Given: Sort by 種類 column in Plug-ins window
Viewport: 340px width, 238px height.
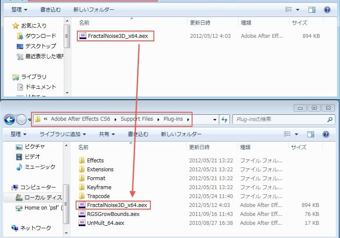Looking at the screenshot, I should coord(246,147).
